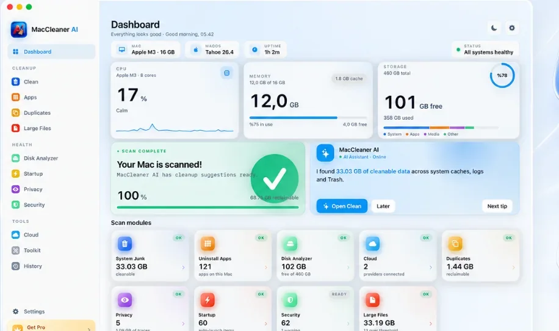
Task: Go to Apps in the sidebar
Action: (51, 97)
